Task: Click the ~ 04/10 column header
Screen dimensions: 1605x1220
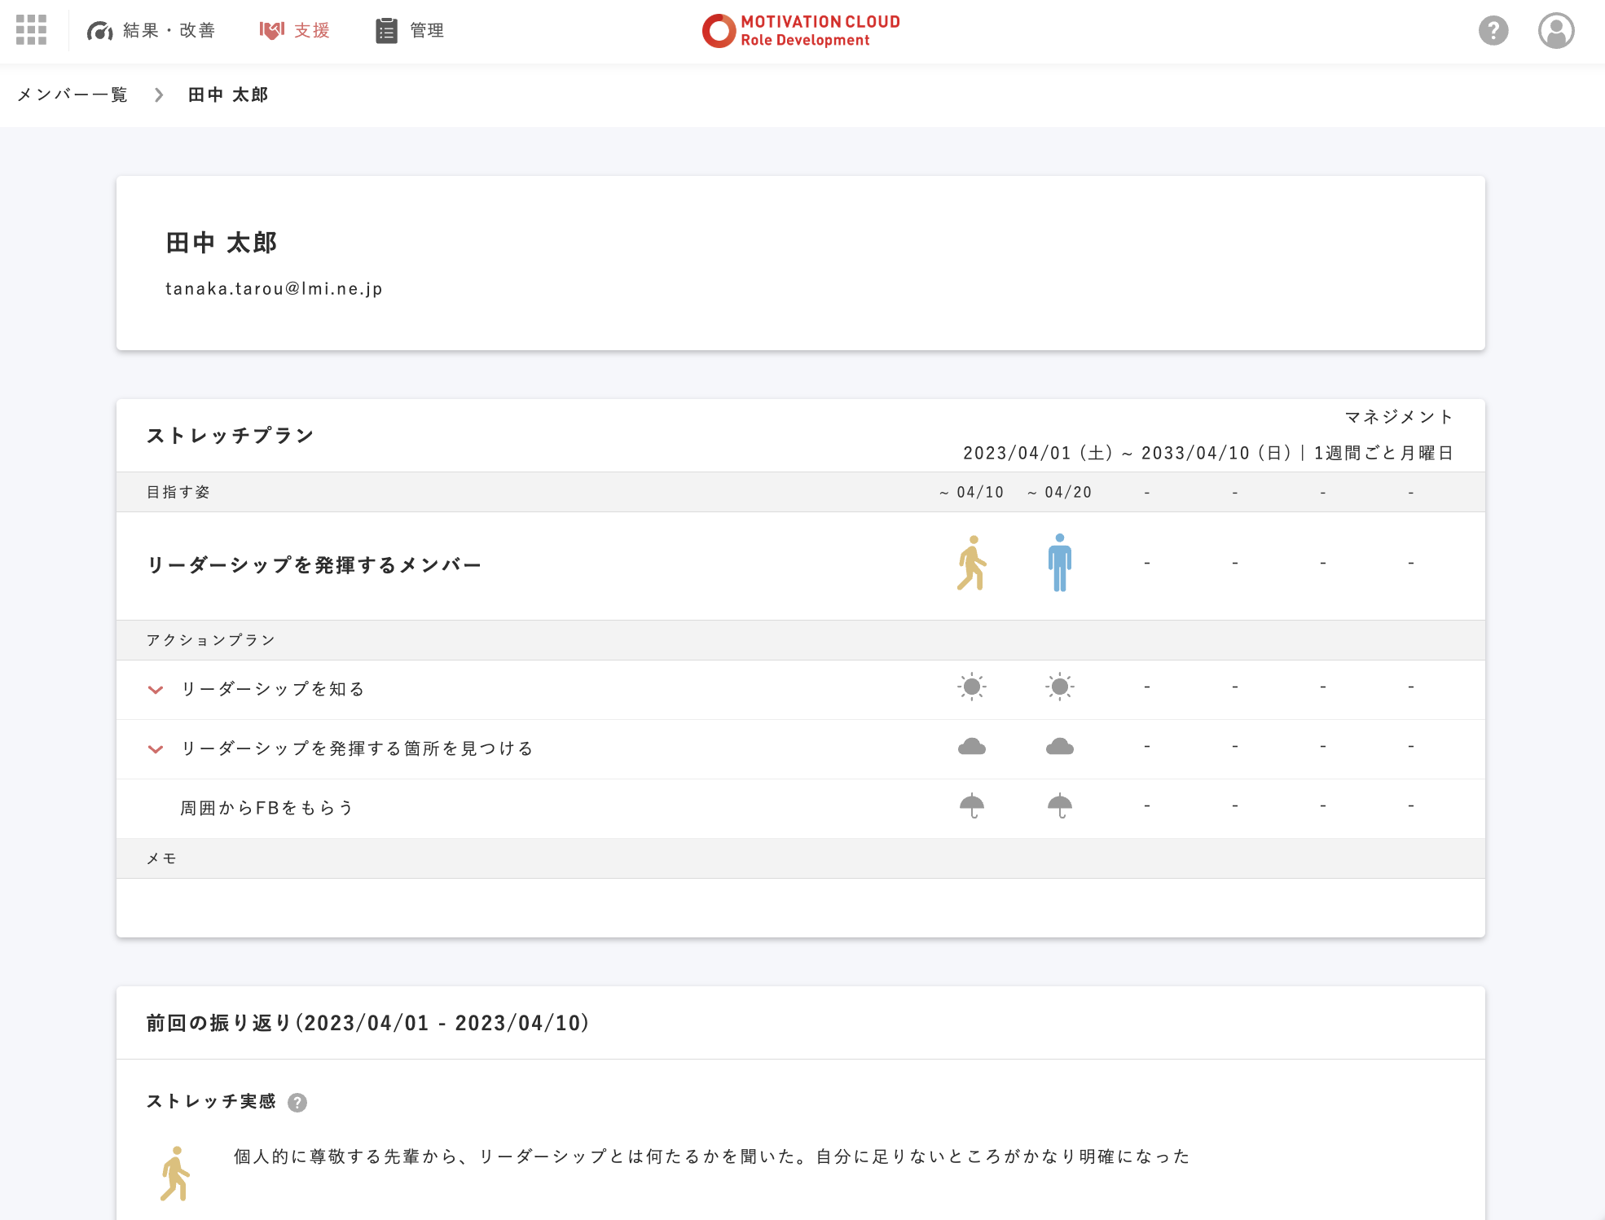Action: [x=971, y=493]
